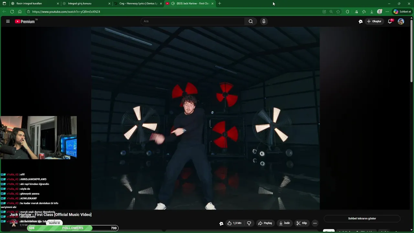Open browser extensions puzzle icon
The height and width of the screenshot is (233, 414).
(347, 12)
